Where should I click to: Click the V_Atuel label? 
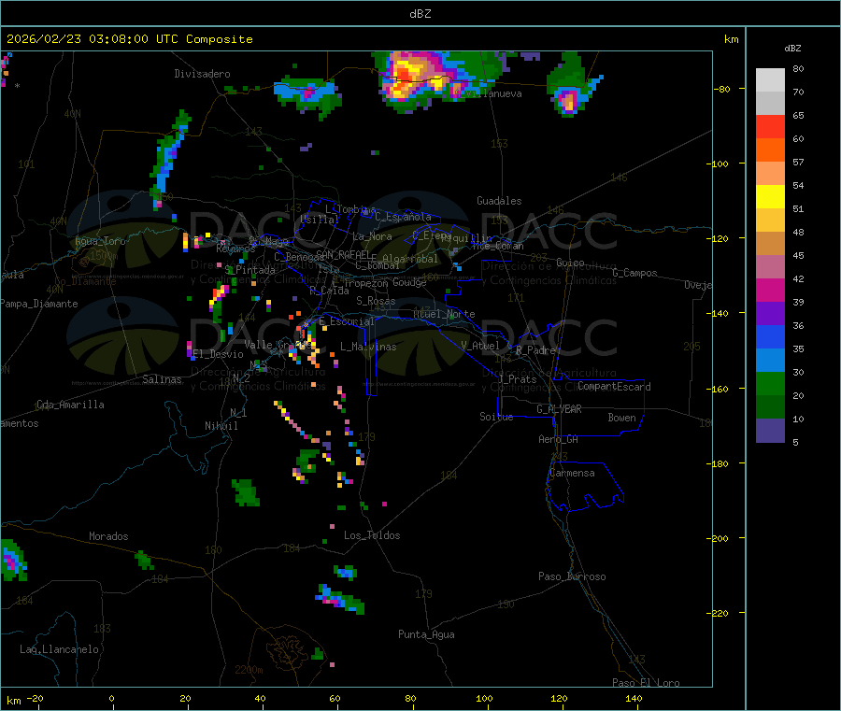point(480,346)
